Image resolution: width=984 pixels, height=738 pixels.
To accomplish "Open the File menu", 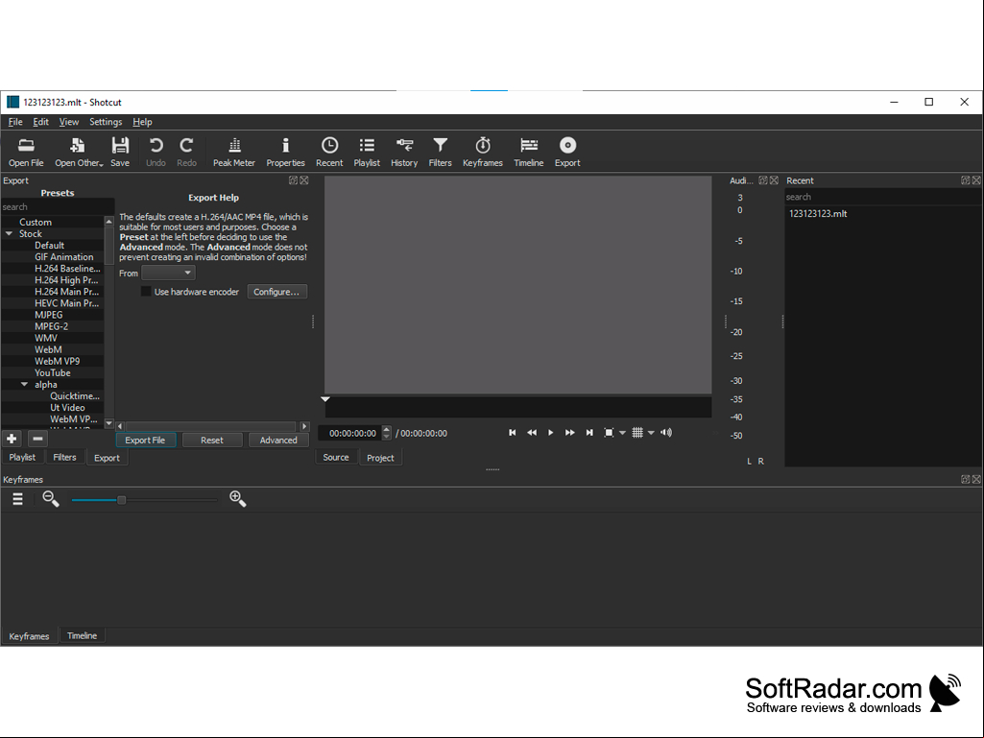I will tap(15, 122).
